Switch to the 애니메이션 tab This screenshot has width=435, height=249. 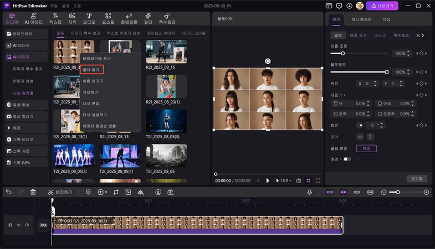click(361, 19)
